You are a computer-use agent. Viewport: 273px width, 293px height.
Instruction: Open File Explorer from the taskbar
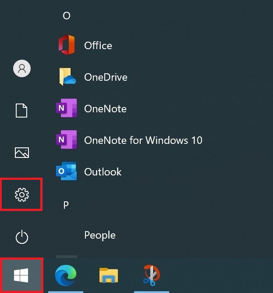[x=109, y=275]
